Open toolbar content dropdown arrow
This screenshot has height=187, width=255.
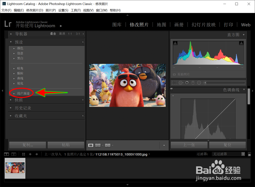coord(164,145)
